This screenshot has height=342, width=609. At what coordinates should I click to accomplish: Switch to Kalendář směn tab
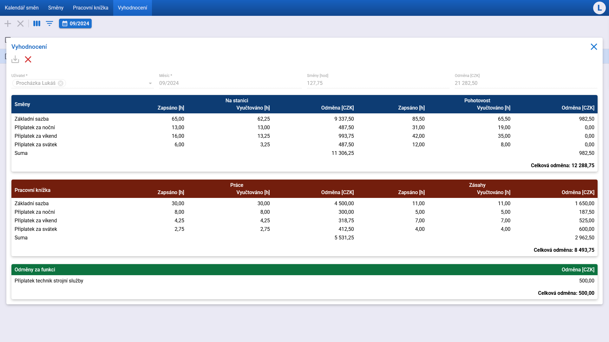coord(22,8)
